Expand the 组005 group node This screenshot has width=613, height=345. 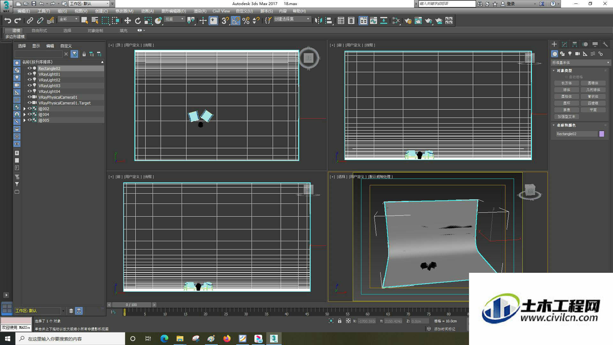(25, 120)
